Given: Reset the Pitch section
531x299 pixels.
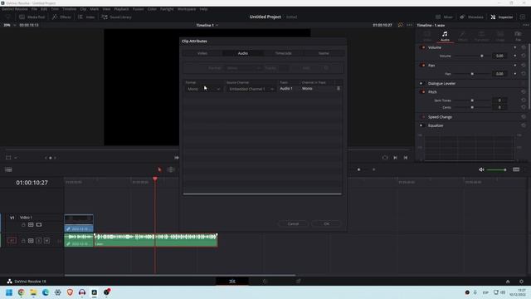Looking at the screenshot, I should (x=524, y=92).
